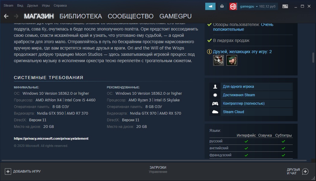Image resolution: width=316 pixels, height=181 pixels.
Task: Click AMD Ryzen 3 | Intel i5 Skylake
Action: 154,100
